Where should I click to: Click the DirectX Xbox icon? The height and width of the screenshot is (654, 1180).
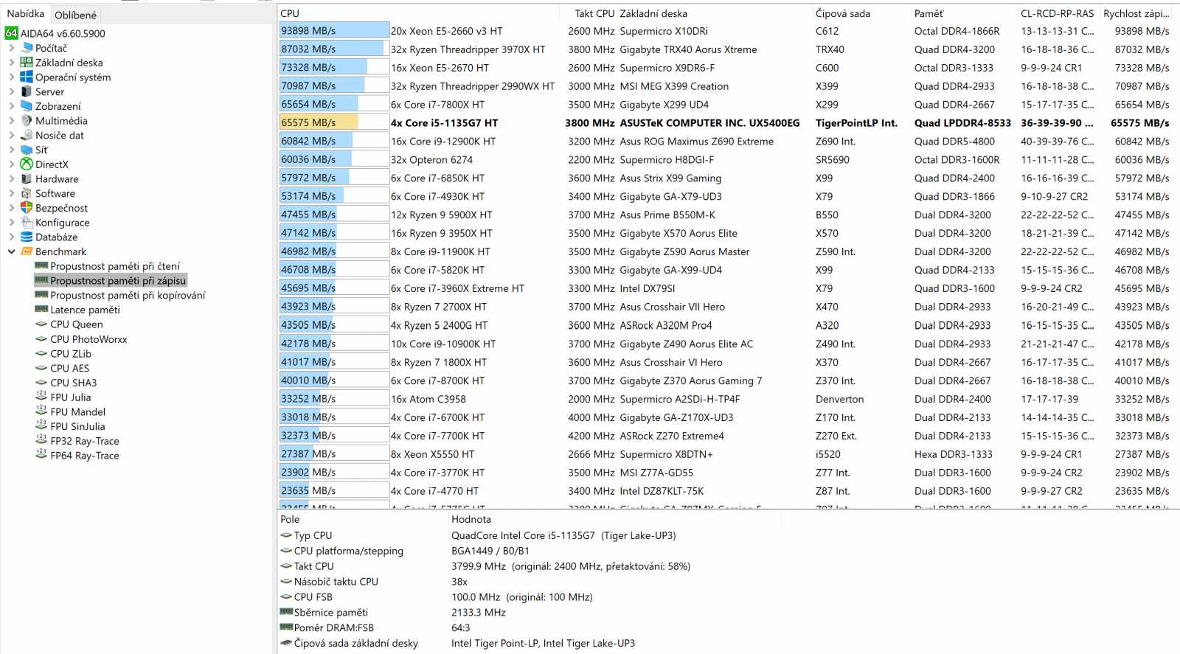(x=27, y=164)
